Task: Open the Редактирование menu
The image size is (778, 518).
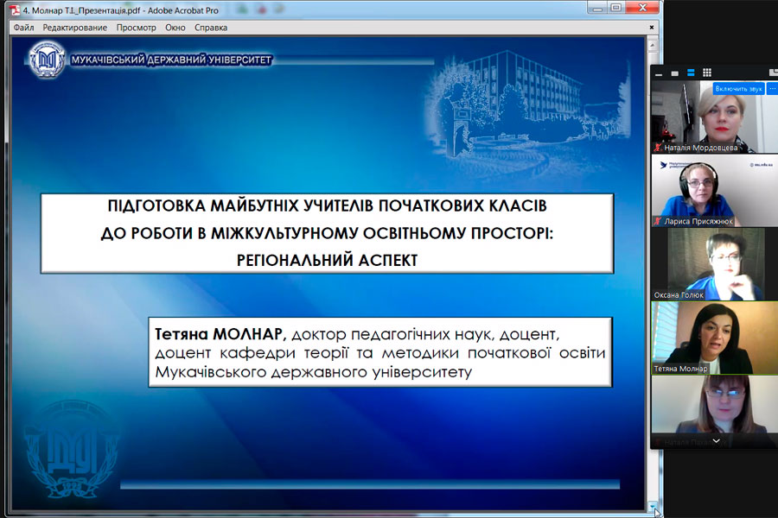Action: [75, 28]
